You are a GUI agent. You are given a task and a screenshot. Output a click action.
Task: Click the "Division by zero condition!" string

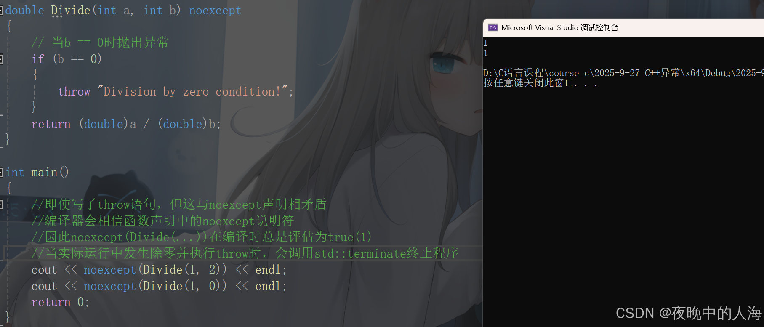pyautogui.click(x=193, y=91)
